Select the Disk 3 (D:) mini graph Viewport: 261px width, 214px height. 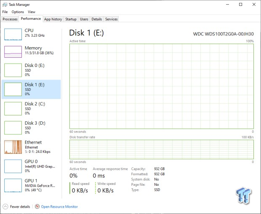13,128
